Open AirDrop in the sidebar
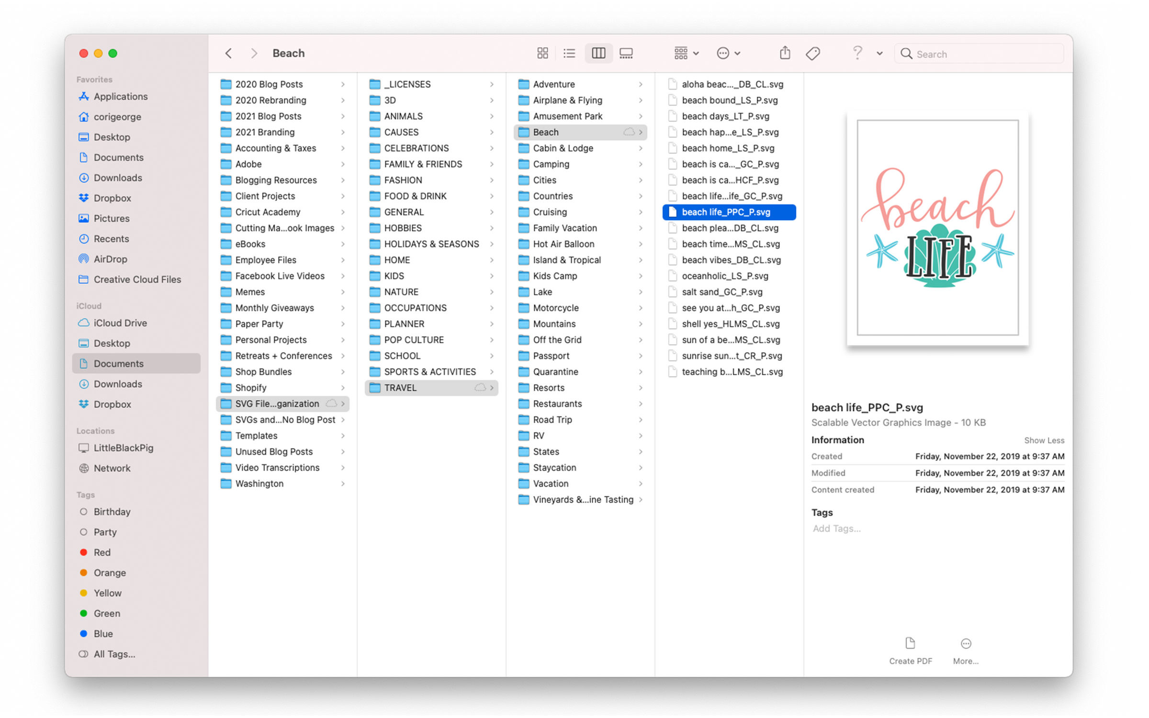Viewport: 1149px width, 718px height. coord(111,259)
